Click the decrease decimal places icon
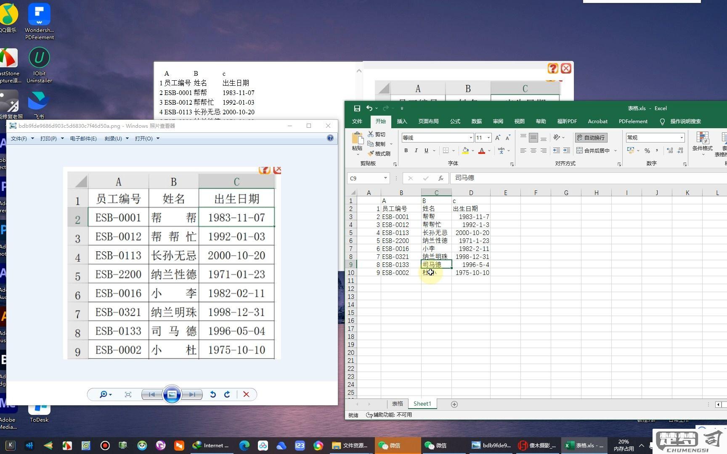 point(680,150)
